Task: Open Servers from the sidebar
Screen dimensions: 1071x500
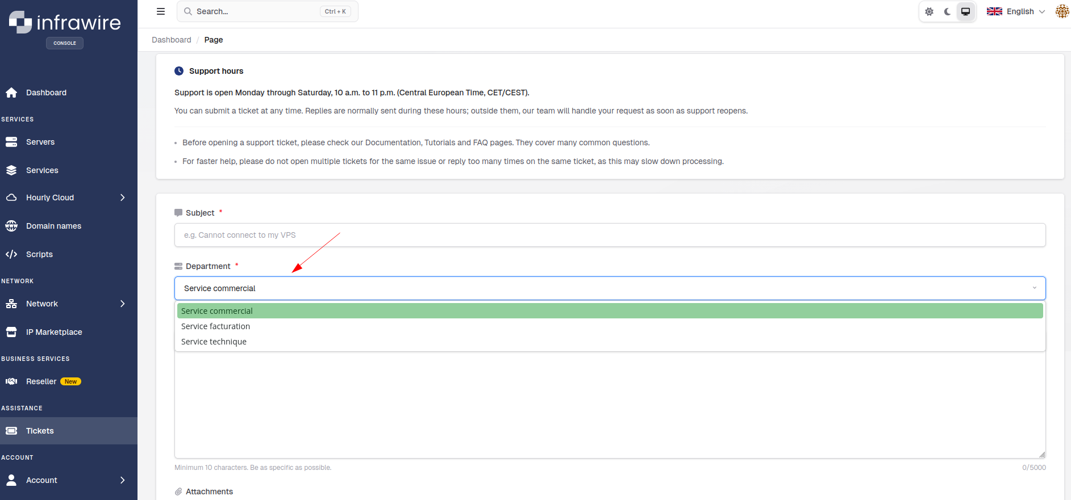Action: (x=69, y=142)
